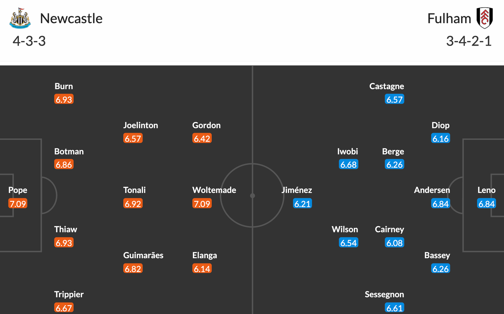Select Gordon's player name
This screenshot has height=314, width=504.
(x=206, y=125)
